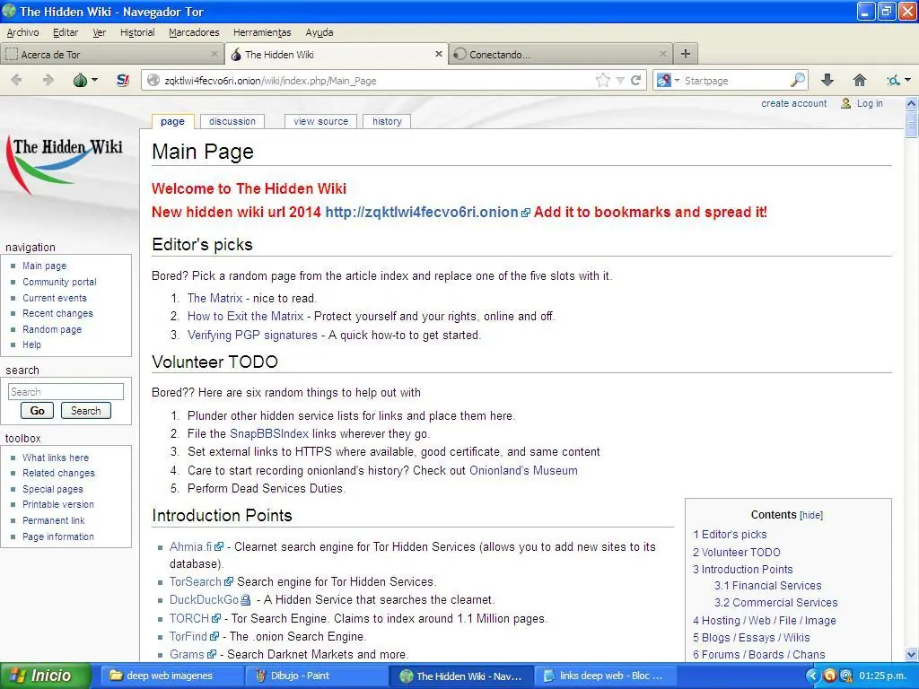The image size is (919, 689).
Task: Click the search magnifier icon
Action: tap(798, 80)
